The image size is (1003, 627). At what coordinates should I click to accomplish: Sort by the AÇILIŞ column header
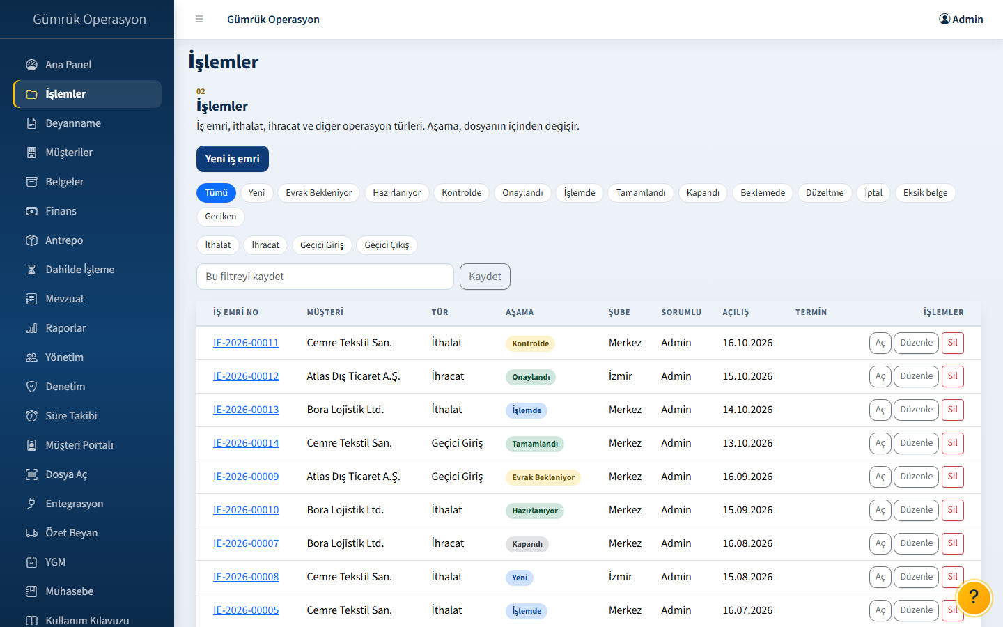click(x=736, y=312)
